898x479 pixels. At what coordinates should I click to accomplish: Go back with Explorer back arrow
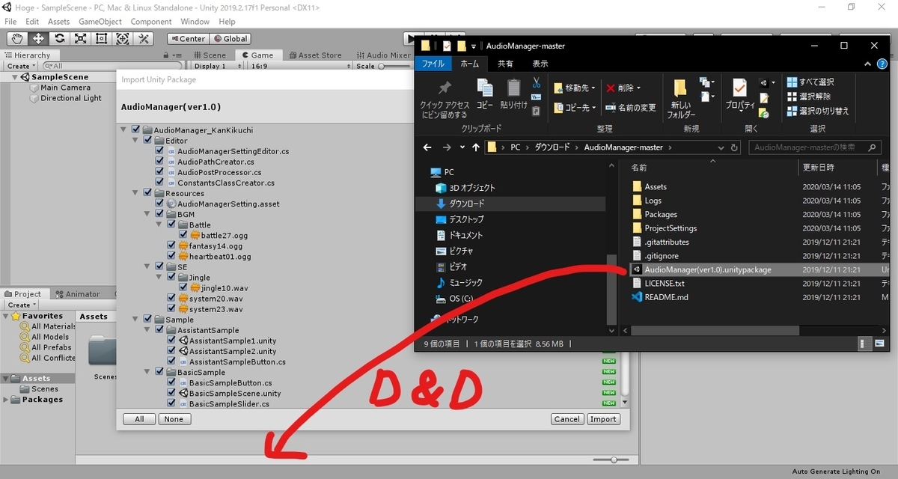point(427,147)
